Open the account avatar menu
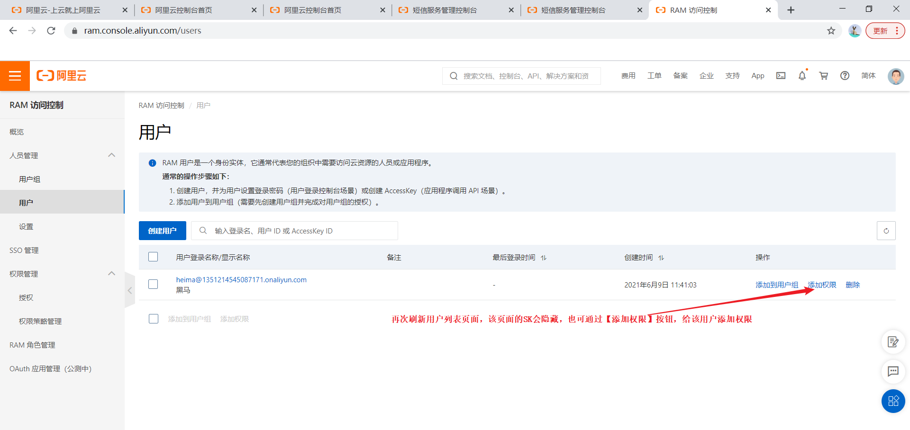 tap(895, 76)
